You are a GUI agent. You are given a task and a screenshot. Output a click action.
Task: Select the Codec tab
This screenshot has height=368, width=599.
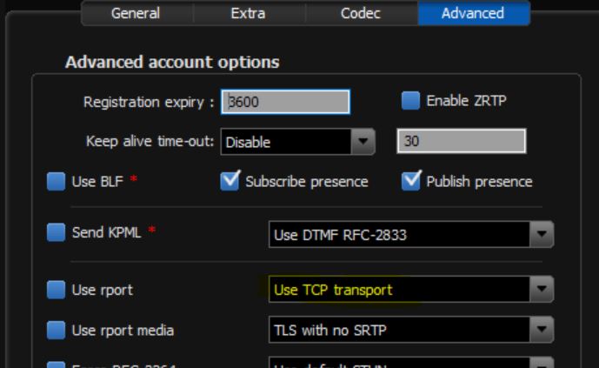click(360, 13)
